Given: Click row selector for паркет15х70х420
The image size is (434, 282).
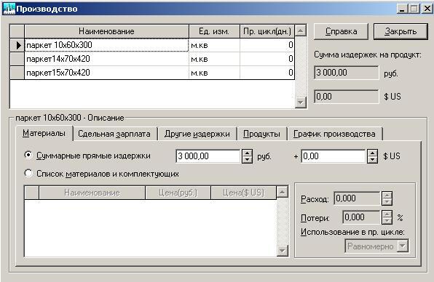Looking at the screenshot, I should tap(17, 73).
